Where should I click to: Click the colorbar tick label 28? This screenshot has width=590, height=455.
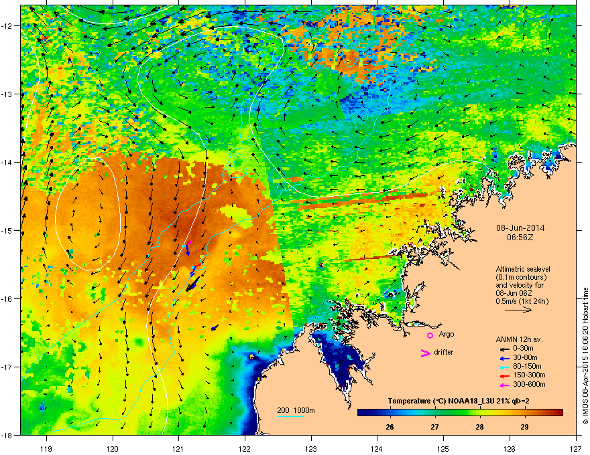click(479, 427)
